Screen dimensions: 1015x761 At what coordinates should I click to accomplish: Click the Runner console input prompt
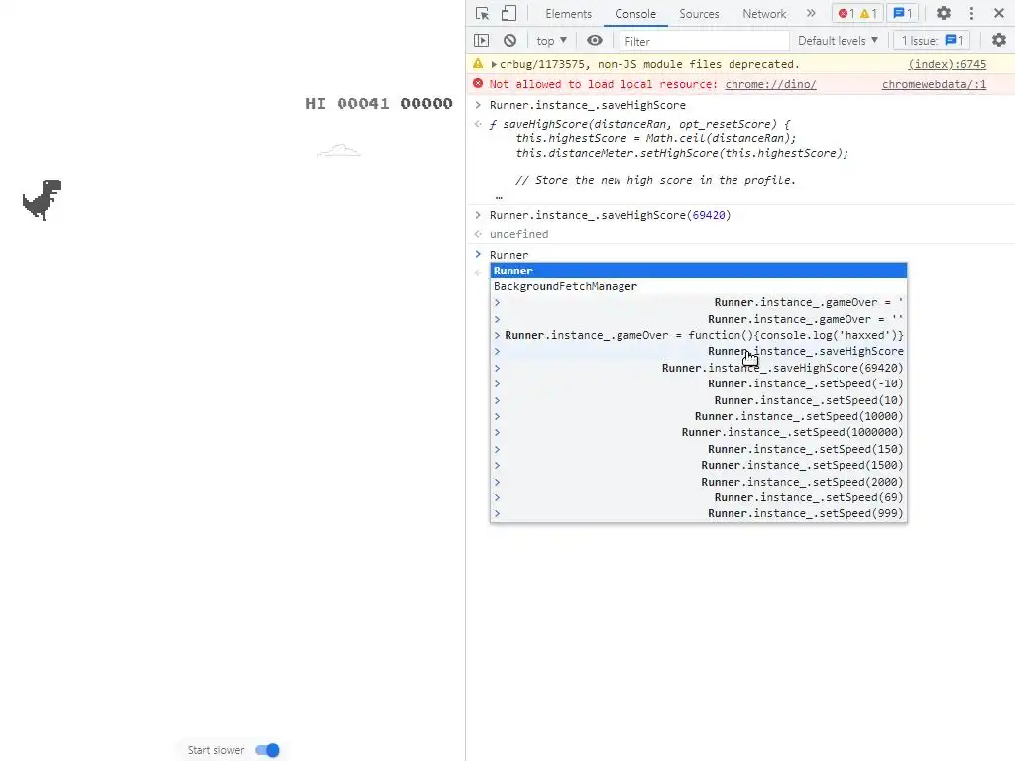tap(508, 255)
